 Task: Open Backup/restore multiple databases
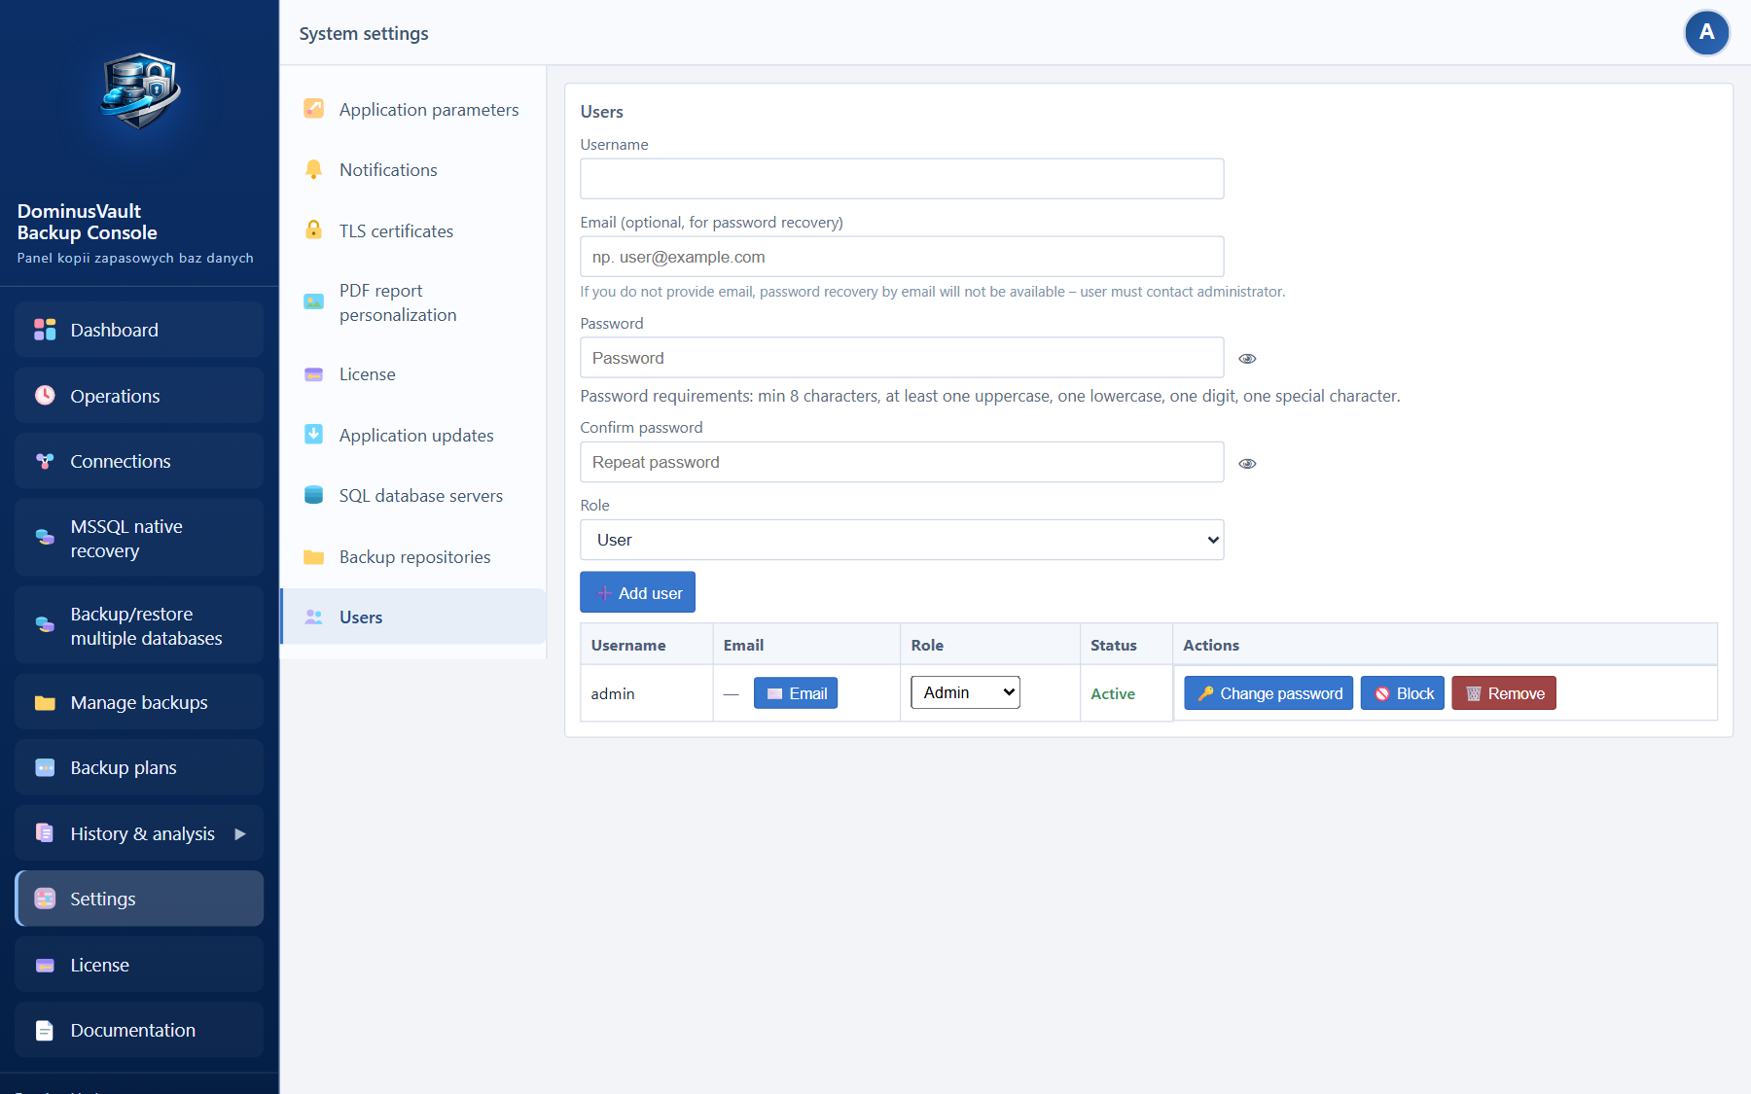pyautogui.click(x=139, y=625)
